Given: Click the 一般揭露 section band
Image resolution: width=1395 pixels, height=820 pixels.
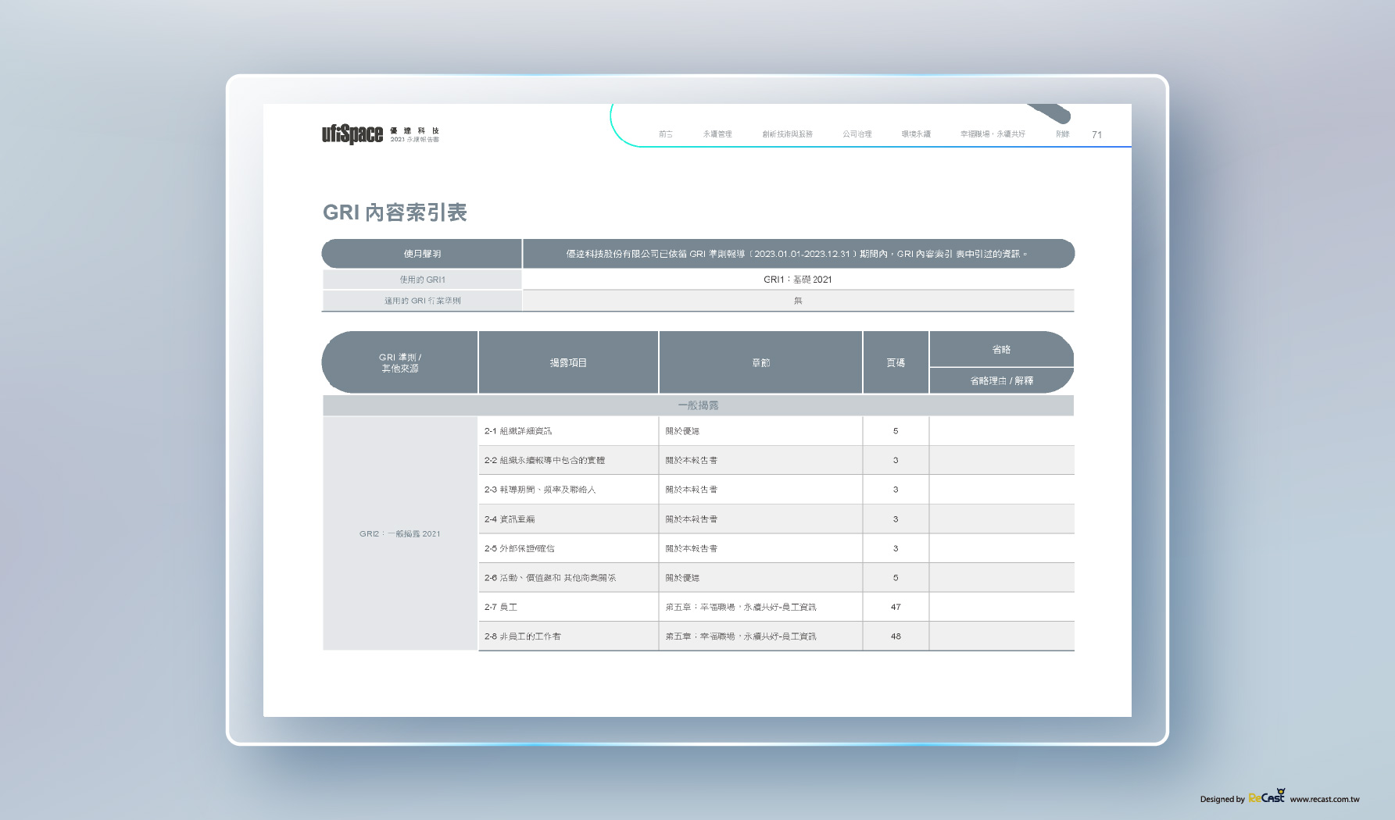Looking at the screenshot, I should click(698, 405).
